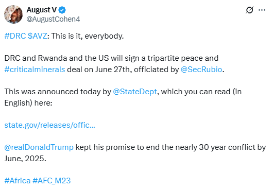Open the $AVZ cashtag

(x=37, y=36)
